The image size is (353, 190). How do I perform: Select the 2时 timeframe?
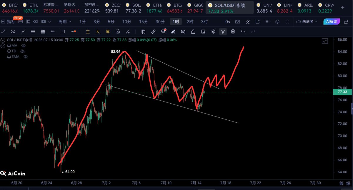(x=190, y=22)
